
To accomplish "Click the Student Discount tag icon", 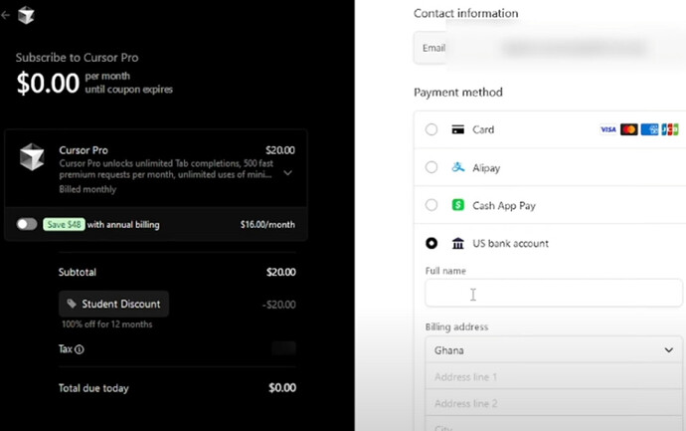I will pyautogui.click(x=72, y=304).
